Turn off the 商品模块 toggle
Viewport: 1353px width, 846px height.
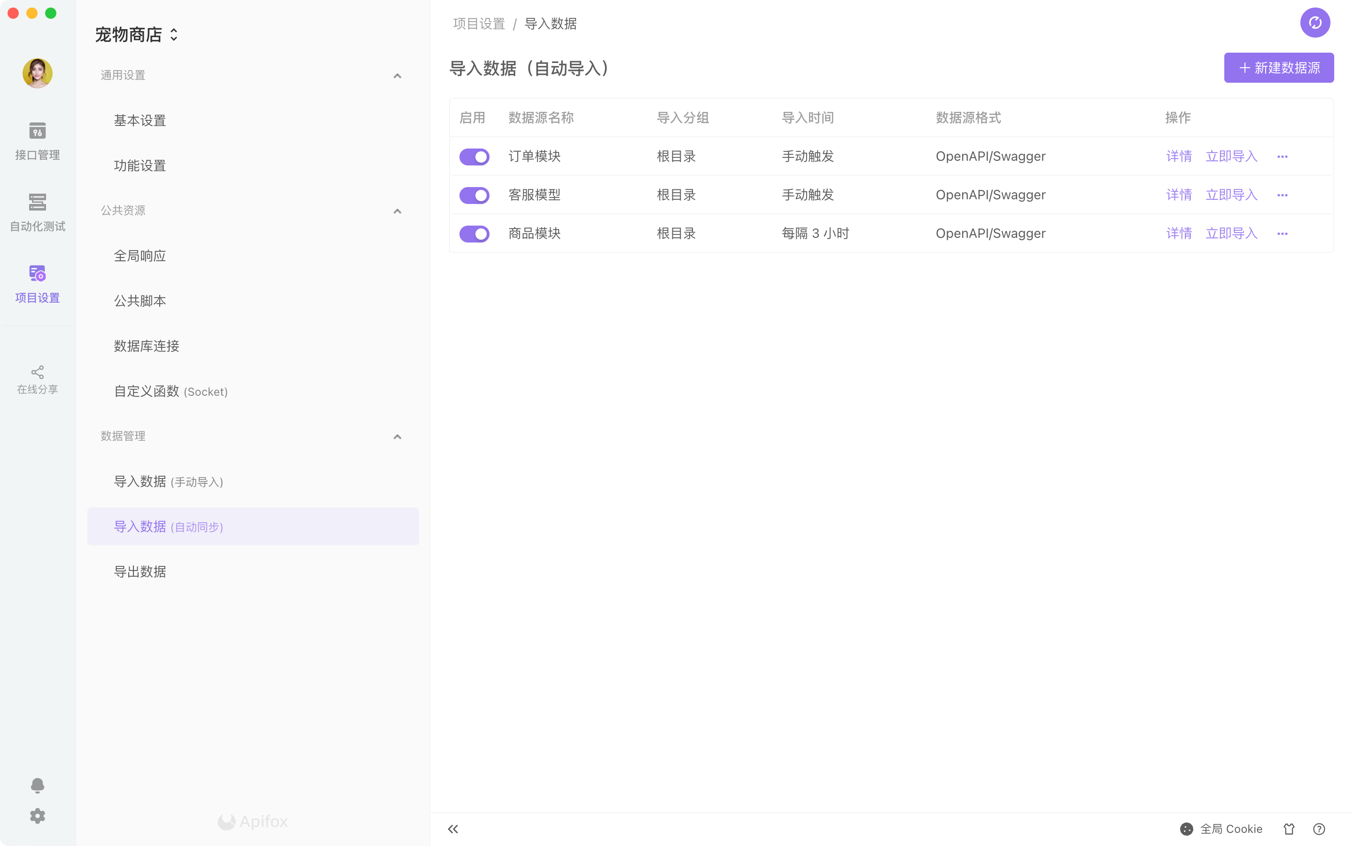[x=474, y=234]
